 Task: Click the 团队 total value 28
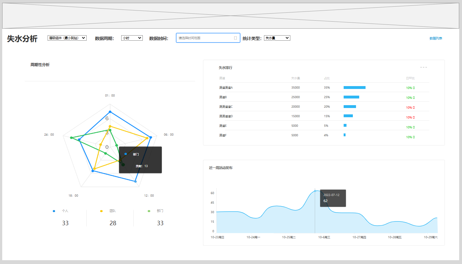(113, 223)
